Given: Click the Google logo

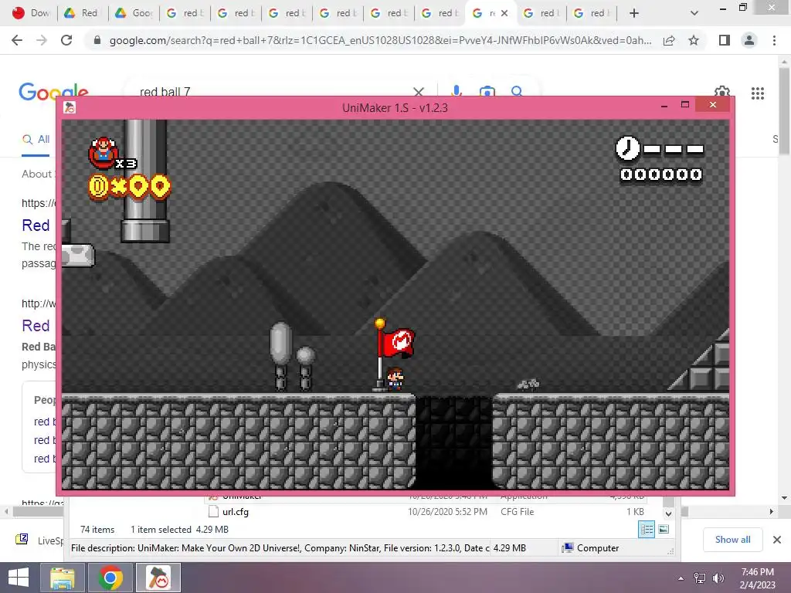Looking at the screenshot, I should click(x=53, y=91).
